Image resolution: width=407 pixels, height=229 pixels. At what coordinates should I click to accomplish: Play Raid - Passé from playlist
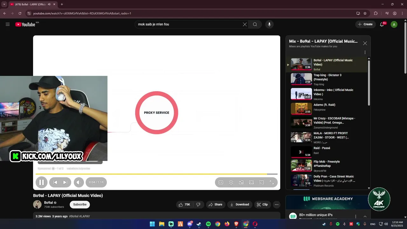point(327,152)
